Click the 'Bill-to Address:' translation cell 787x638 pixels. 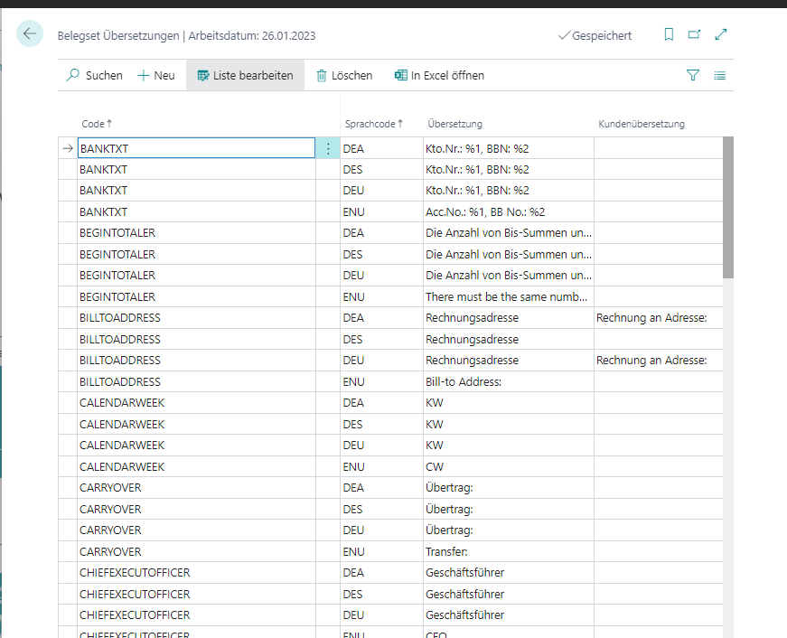pos(506,382)
